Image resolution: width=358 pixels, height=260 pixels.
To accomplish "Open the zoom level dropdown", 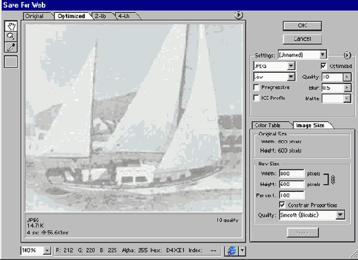I will pos(47,251).
